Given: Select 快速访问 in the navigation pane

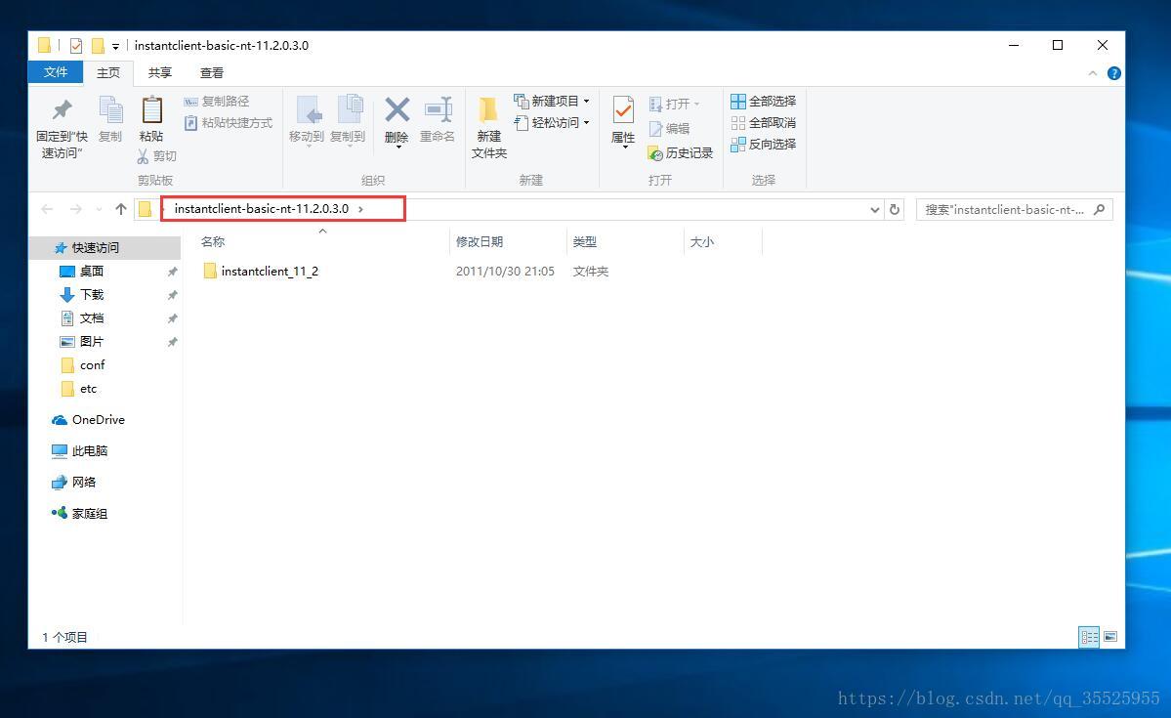Looking at the screenshot, I should pos(96,247).
